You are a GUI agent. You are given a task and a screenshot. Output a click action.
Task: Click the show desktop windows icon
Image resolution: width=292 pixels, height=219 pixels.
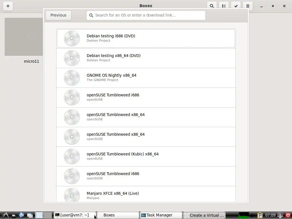pos(30,216)
